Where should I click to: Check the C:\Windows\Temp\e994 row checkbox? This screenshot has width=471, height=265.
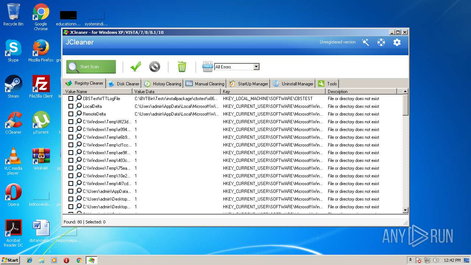point(71,130)
